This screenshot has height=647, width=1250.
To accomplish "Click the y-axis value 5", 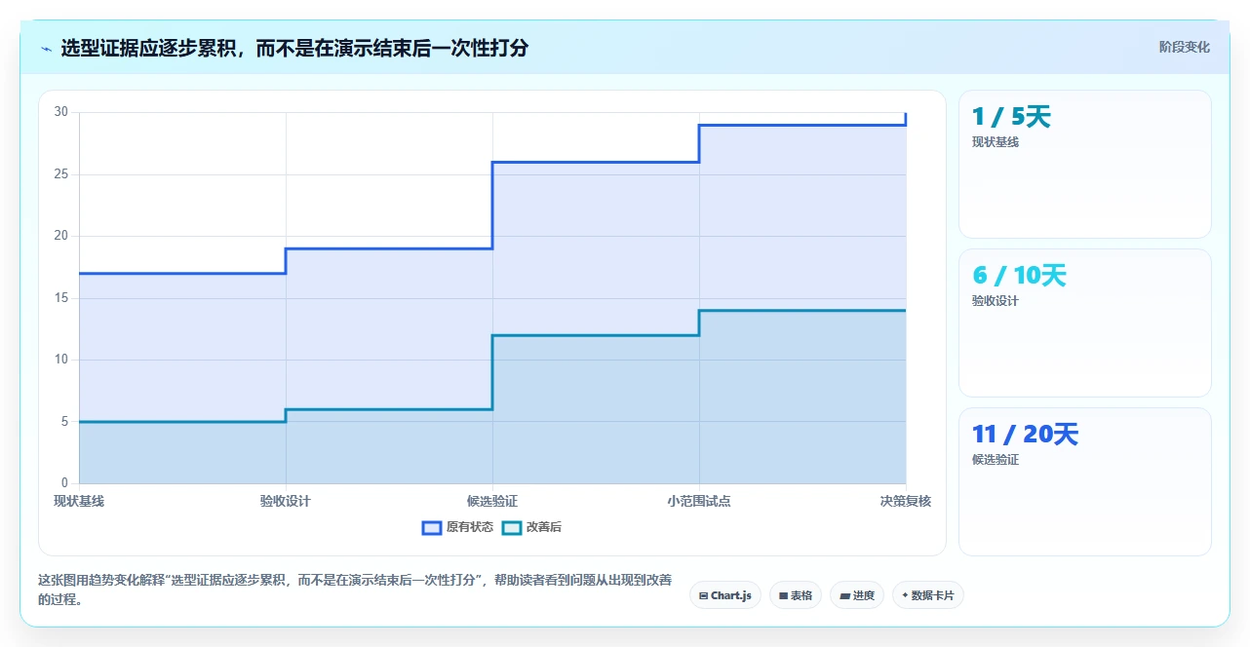I will click(x=64, y=422).
